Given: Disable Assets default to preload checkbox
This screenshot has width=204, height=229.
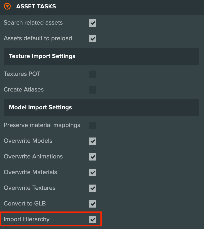Looking at the screenshot, I should [x=93, y=38].
